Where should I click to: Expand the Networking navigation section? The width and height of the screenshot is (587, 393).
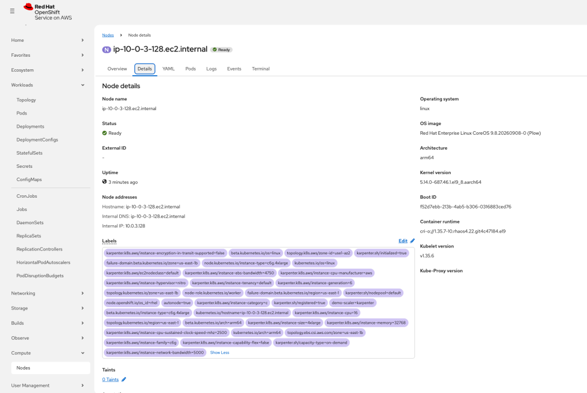(x=48, y=293)
